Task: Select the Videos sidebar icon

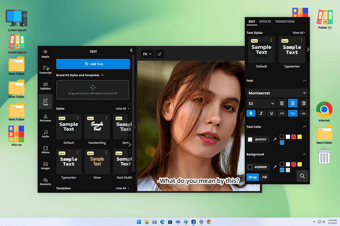Action: [x=45, y=149]
